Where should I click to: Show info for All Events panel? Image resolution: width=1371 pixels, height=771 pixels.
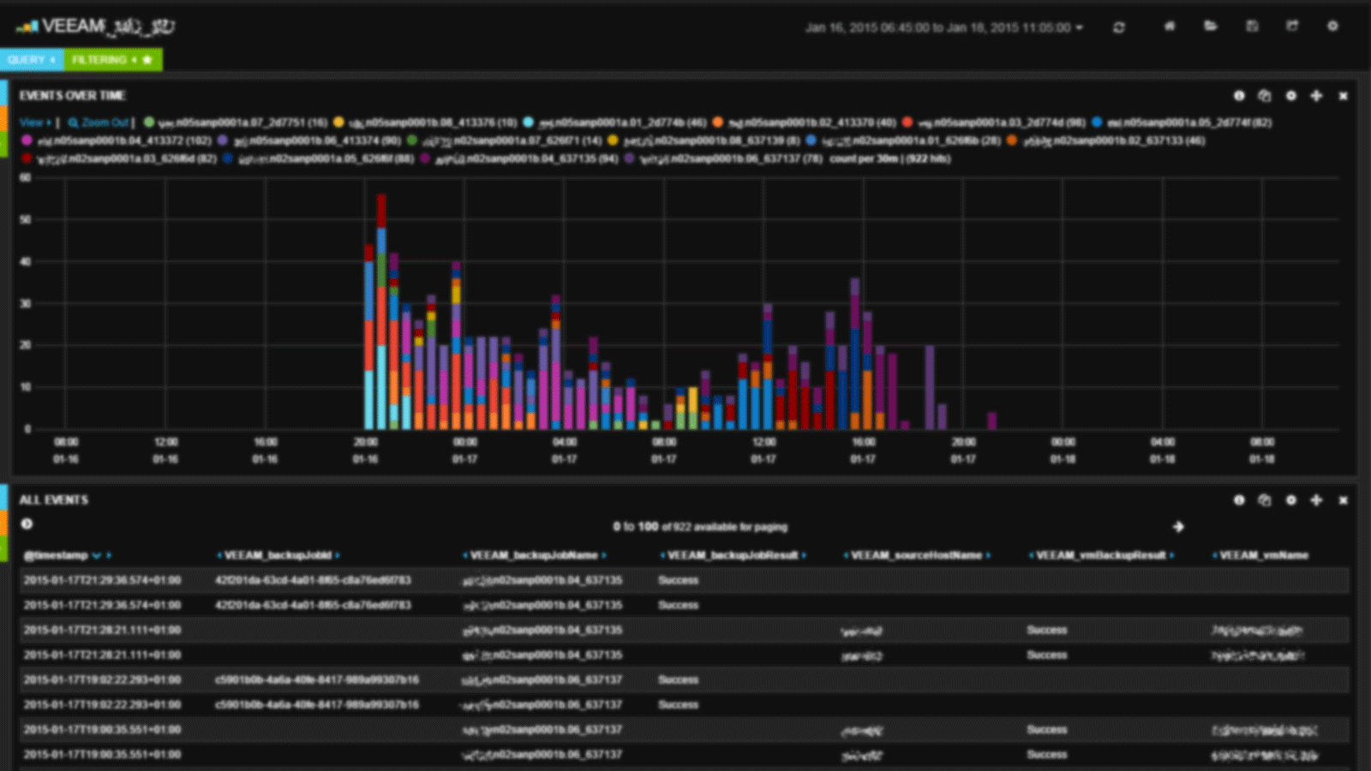point(1239,500)
